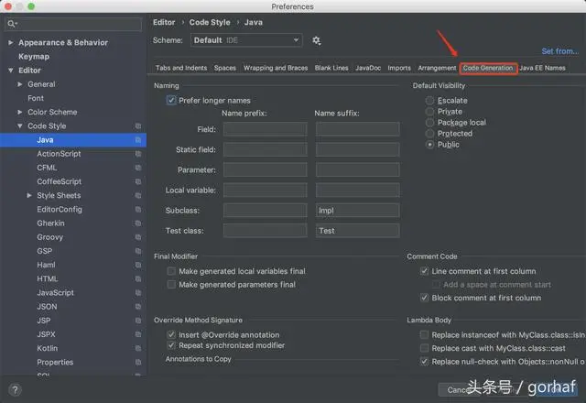Viewport: 586px width, 403px height.
Task: Click the scheme icon beside Java
Action: pos(138,140)
